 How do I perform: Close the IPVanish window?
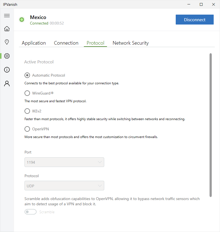pyautogui.click(x=213, y=4)
